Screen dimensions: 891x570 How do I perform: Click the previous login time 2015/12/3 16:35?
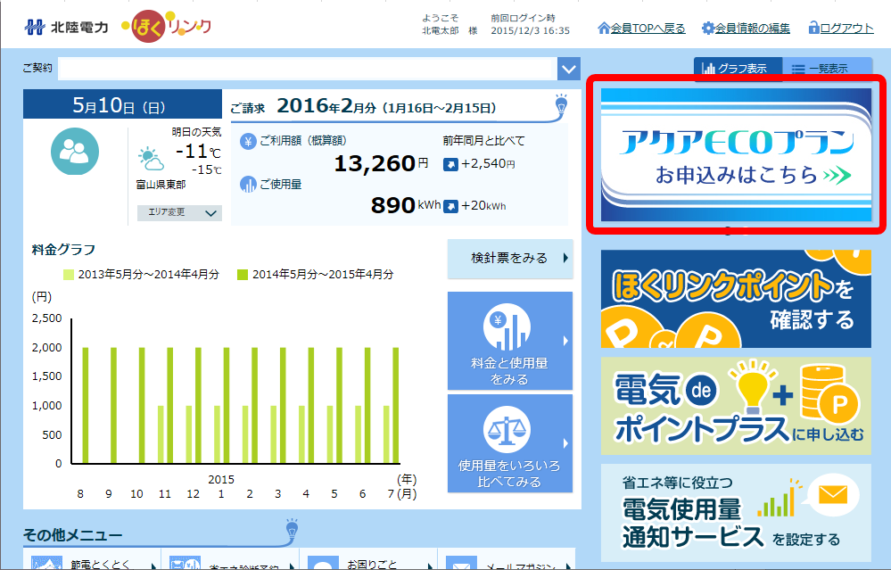click(x=530, y=30)
